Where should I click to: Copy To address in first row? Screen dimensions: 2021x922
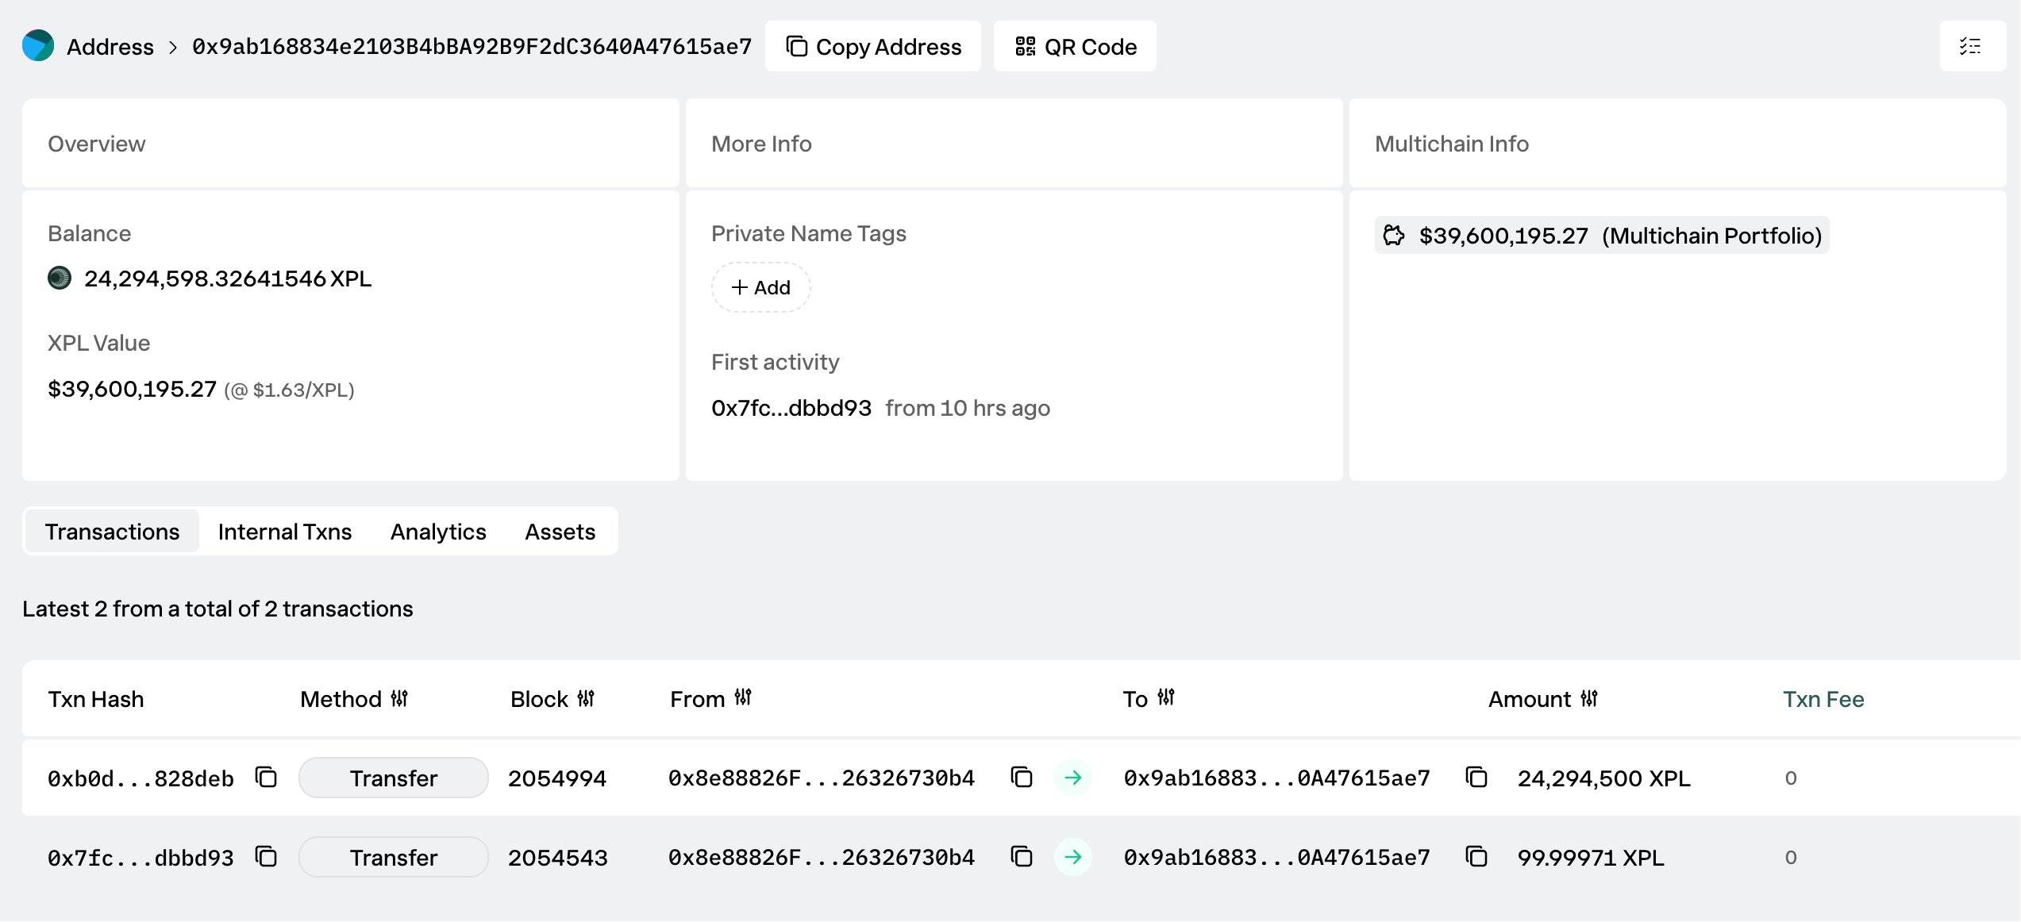point(1476,778)
